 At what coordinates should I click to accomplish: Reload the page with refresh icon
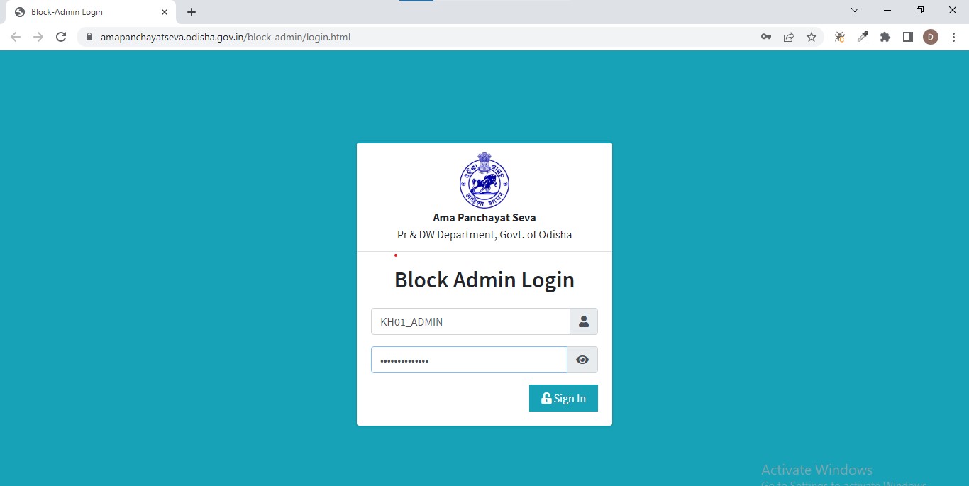click(x=61, y=37)
